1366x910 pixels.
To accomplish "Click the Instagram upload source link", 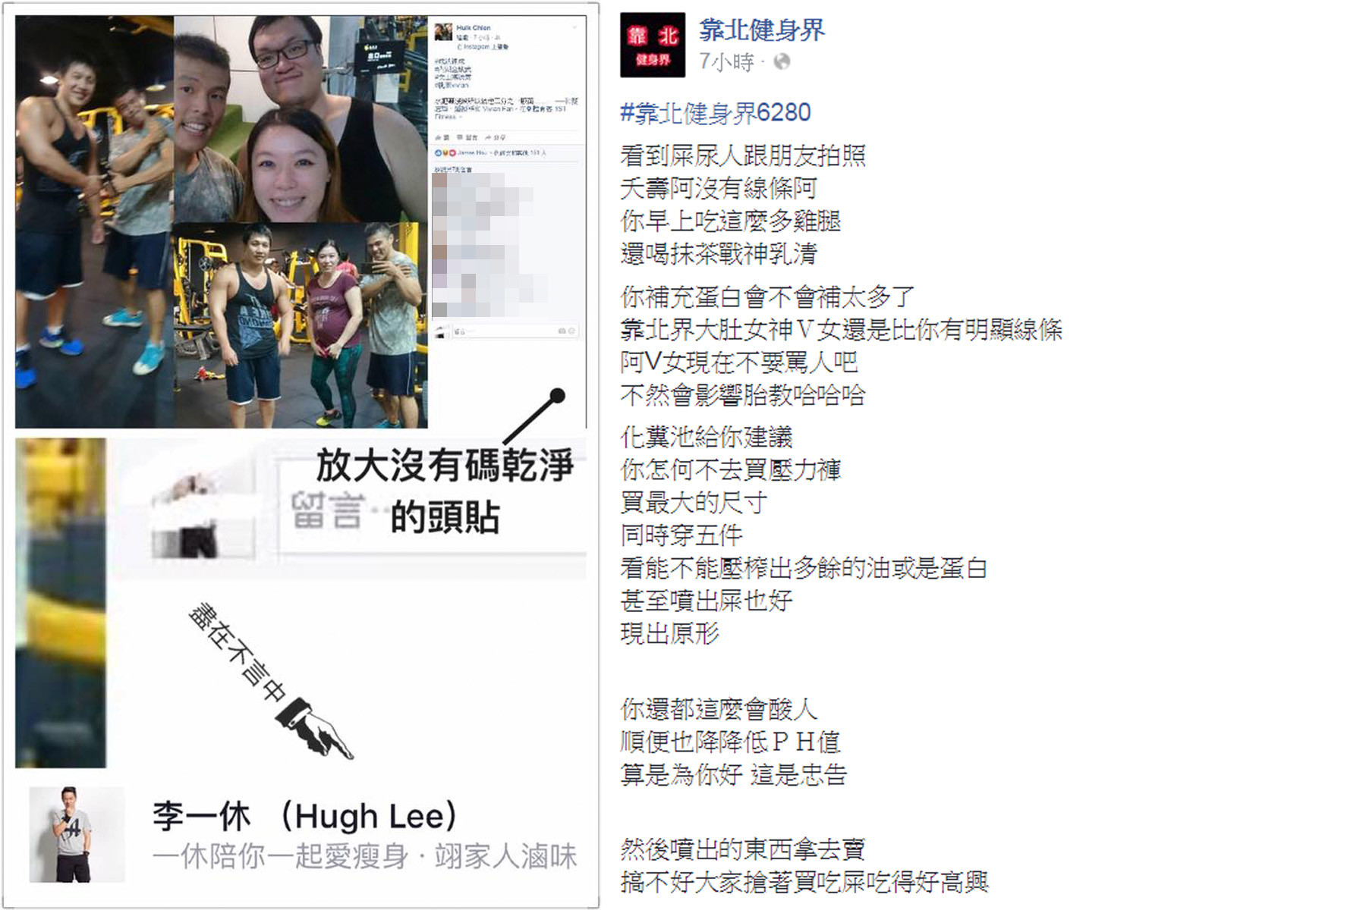I will tap(483, 47).
